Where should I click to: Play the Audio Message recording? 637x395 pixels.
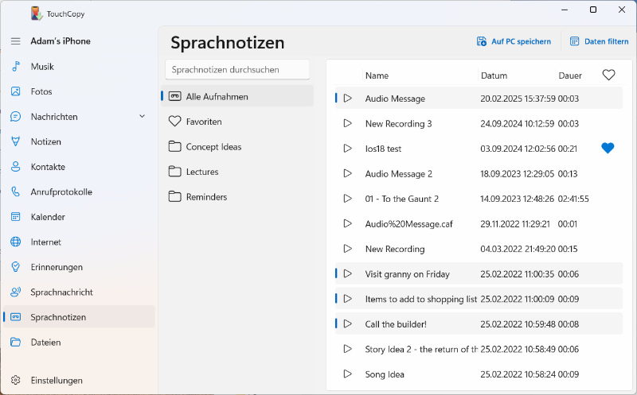pyautogui.click(x=347, y=99)
